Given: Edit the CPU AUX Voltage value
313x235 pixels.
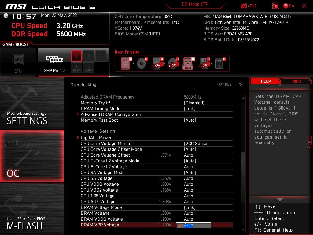Looking at the screenshot, I should click(156, 202).
